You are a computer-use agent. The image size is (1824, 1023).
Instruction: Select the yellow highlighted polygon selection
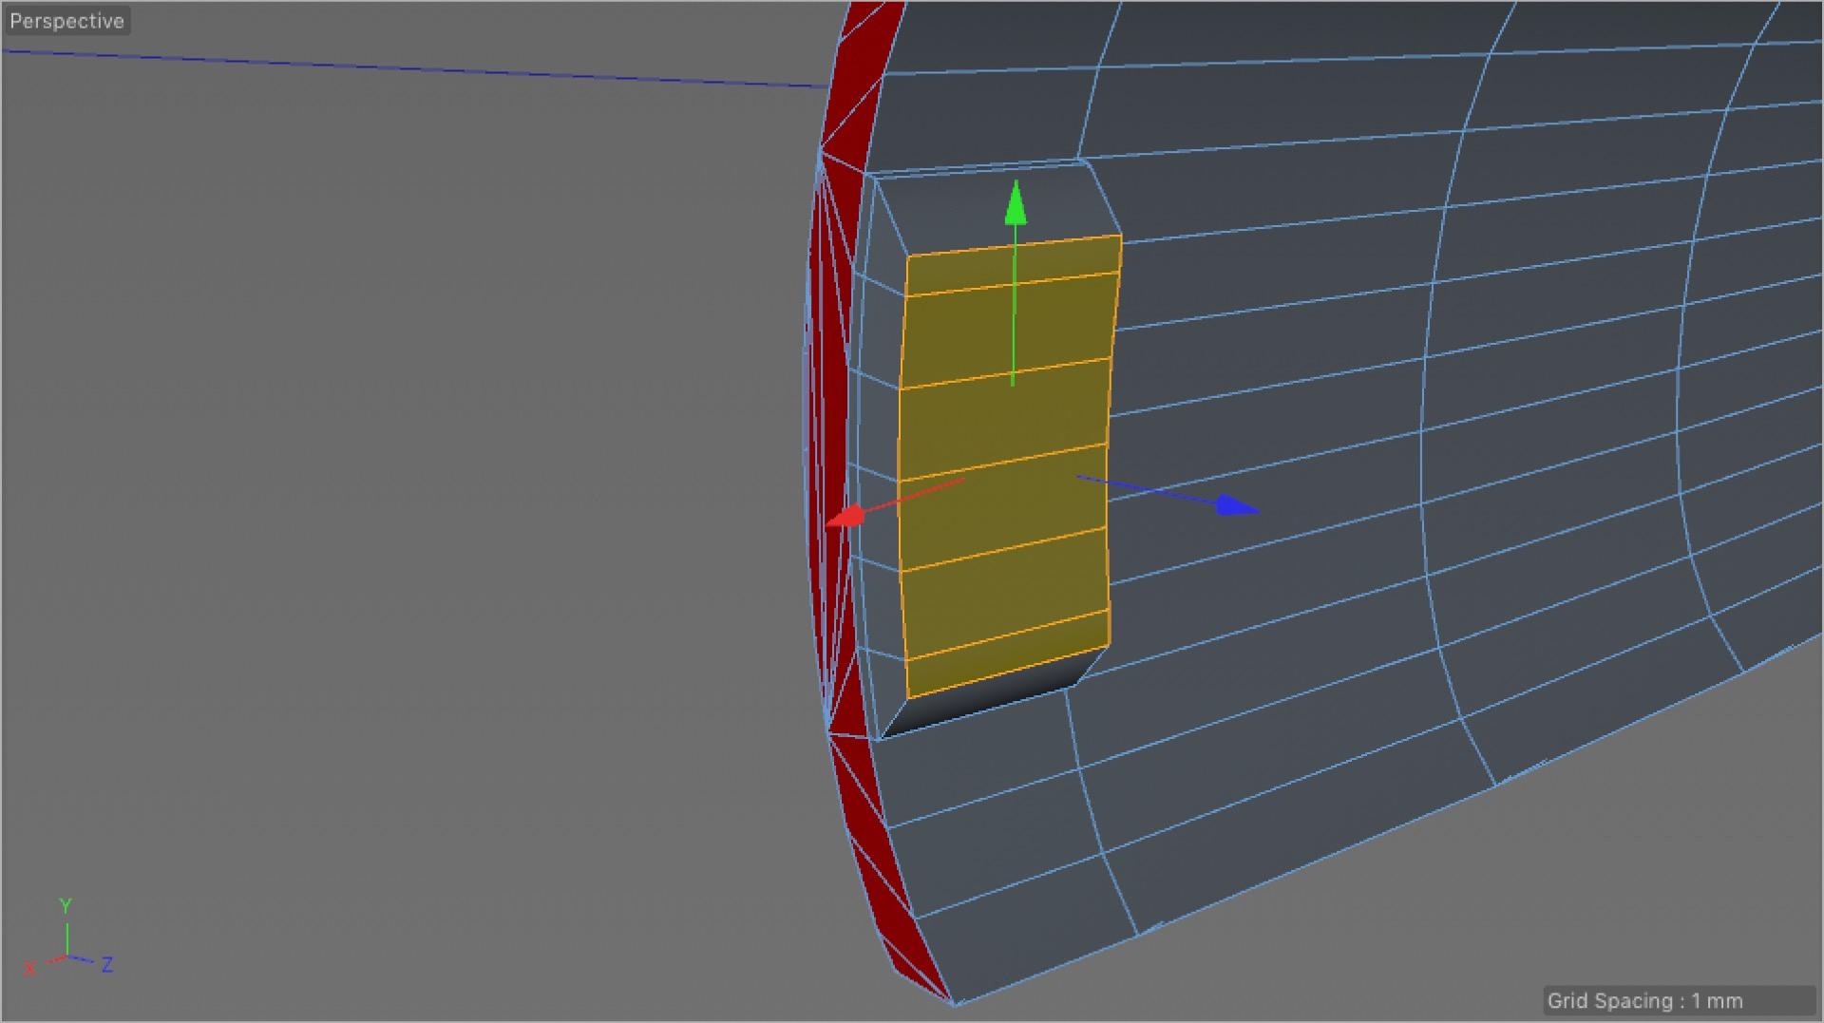coord(1009,465)
